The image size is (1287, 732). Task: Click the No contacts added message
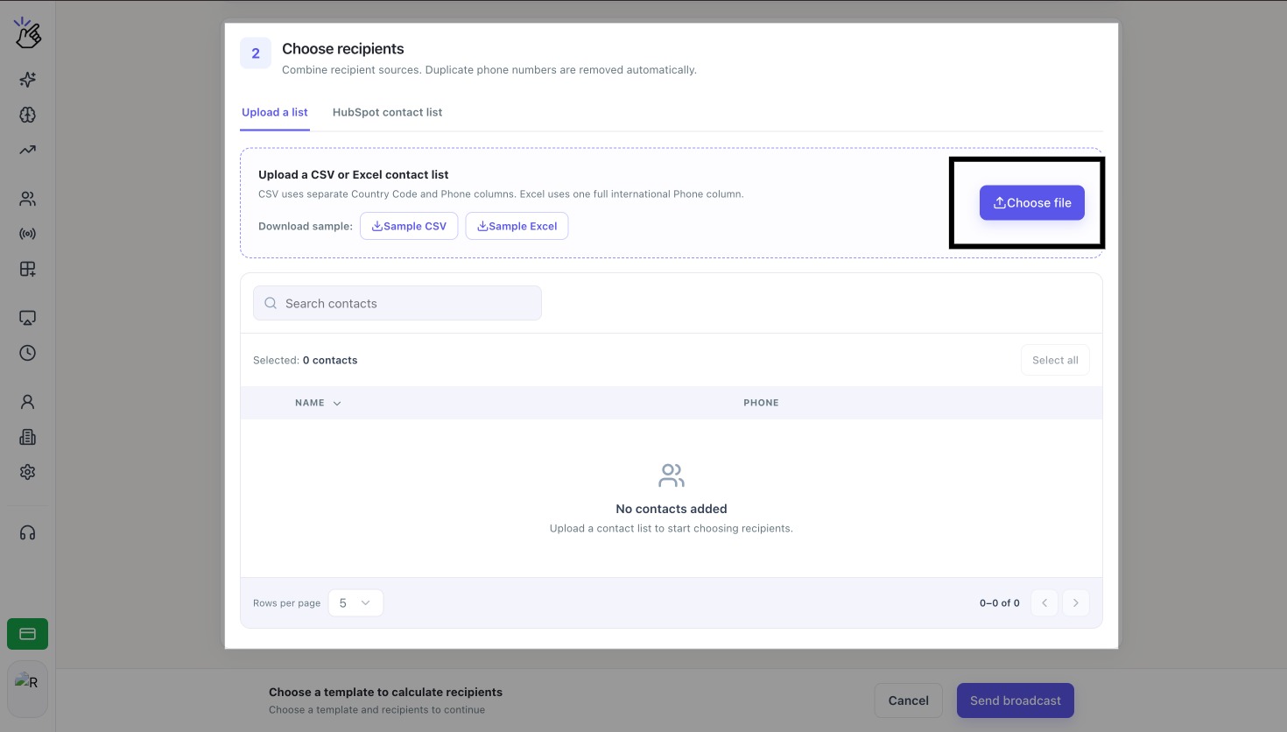672,509
